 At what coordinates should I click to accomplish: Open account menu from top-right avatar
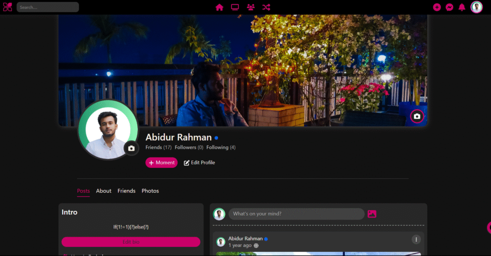(x=476, y=7)
